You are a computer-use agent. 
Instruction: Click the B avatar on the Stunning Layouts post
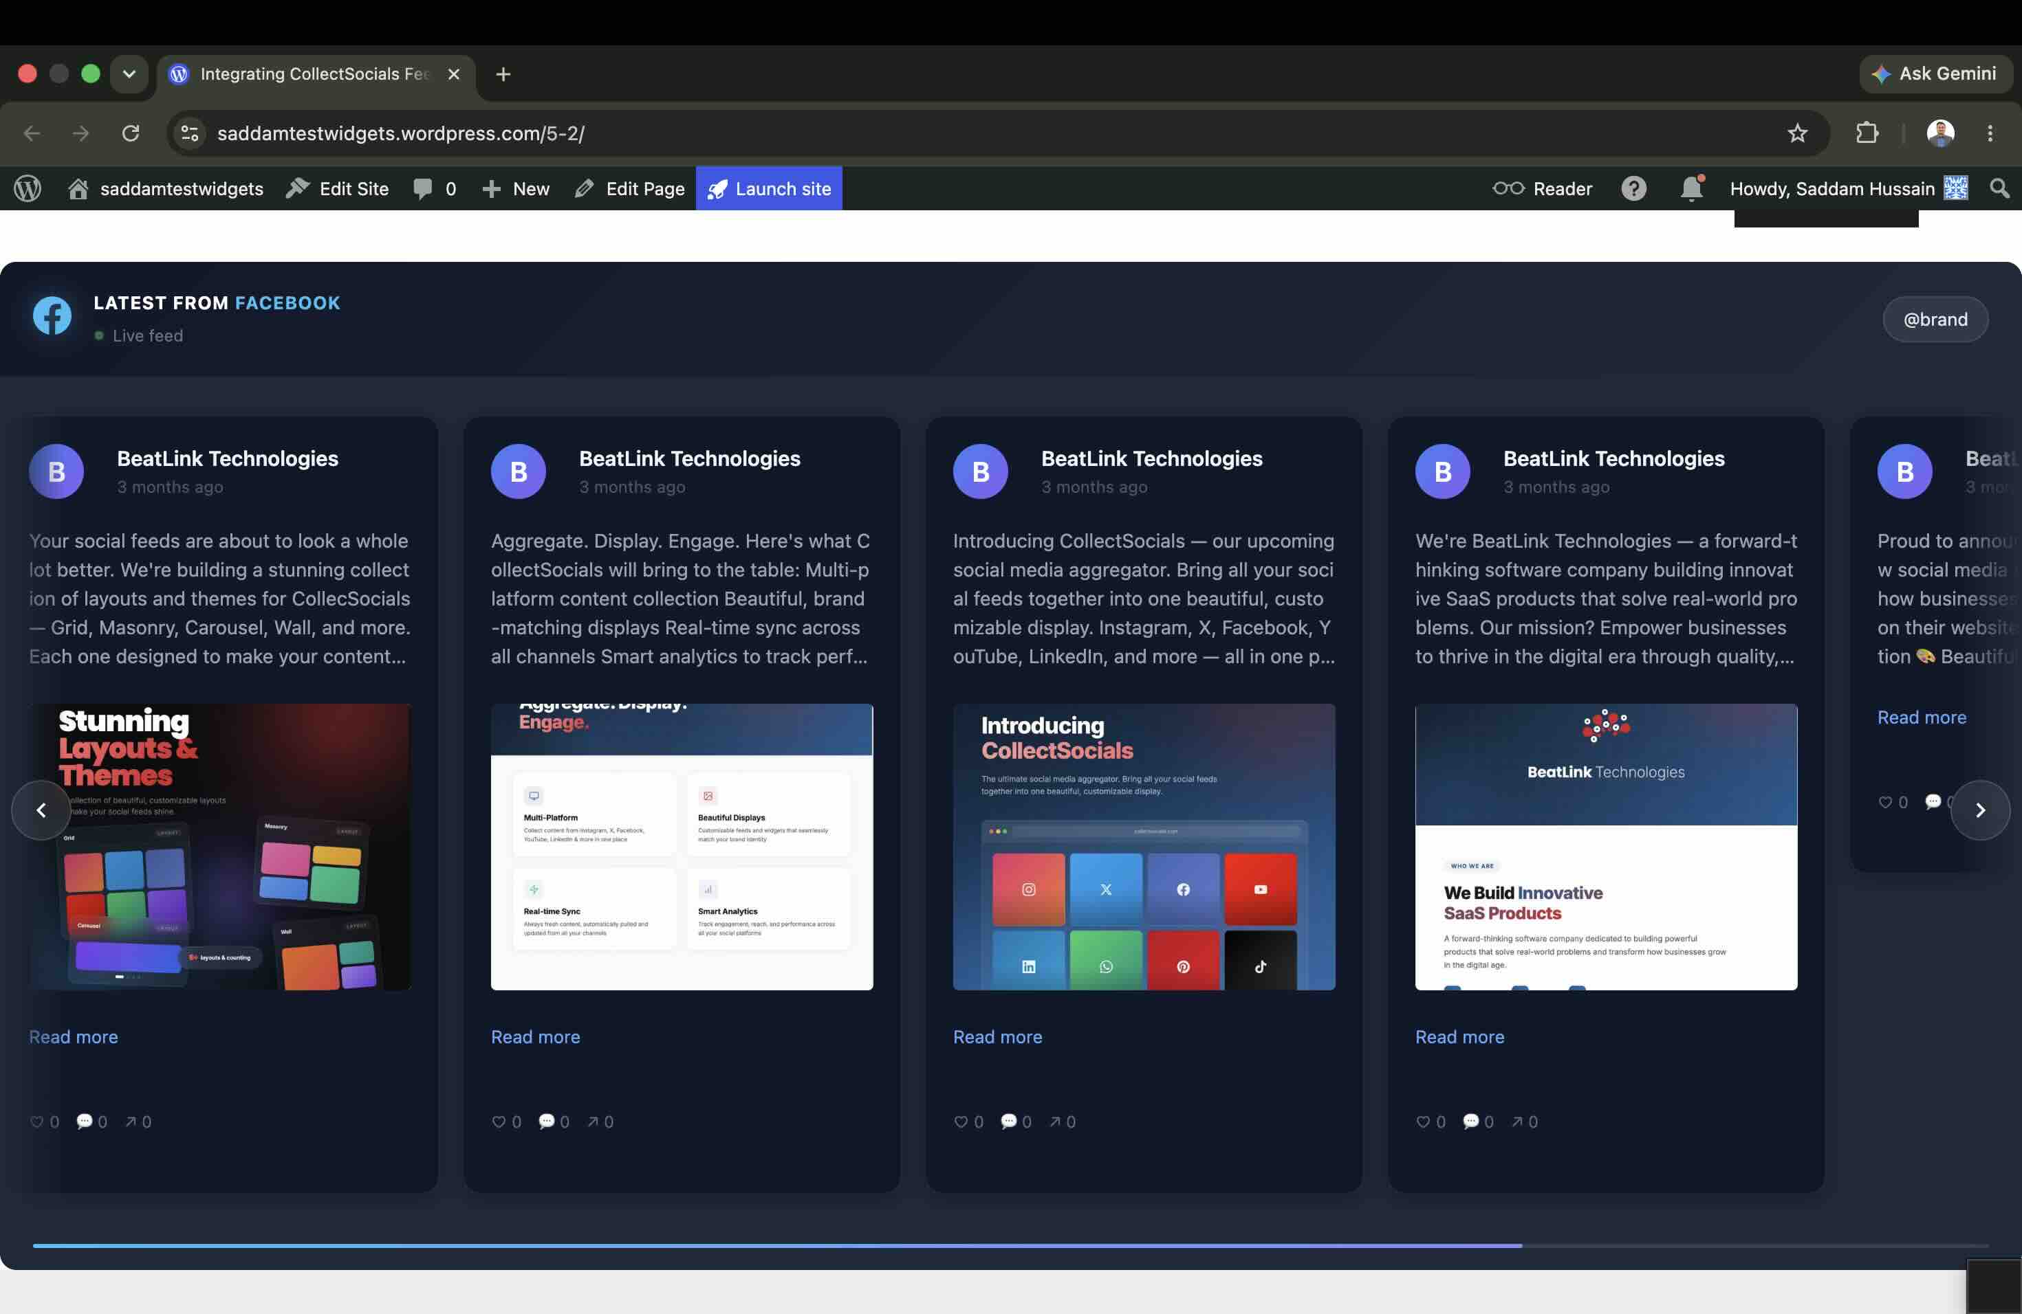pos(56,471)
